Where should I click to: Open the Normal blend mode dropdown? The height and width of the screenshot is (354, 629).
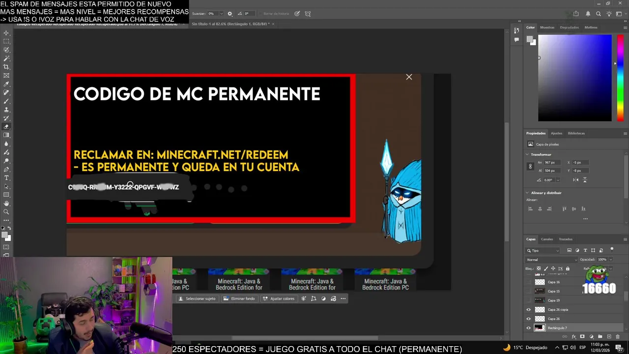tap(552, 260)
